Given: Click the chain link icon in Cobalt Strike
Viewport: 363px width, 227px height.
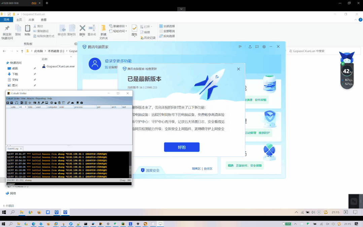Looking at the screenshot, I should [69, 103].
